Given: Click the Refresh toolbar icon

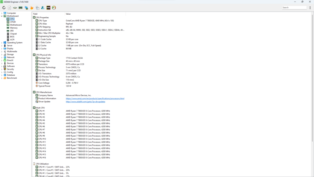Looking at the screenshot, I should (4, 8).
